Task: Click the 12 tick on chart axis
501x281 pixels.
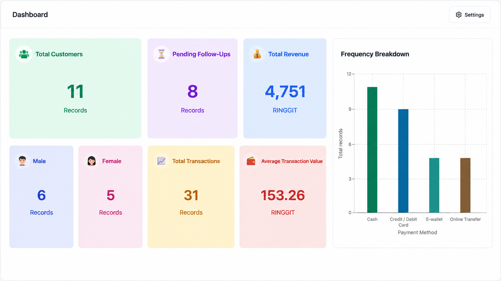Action: tap(349, 74)
